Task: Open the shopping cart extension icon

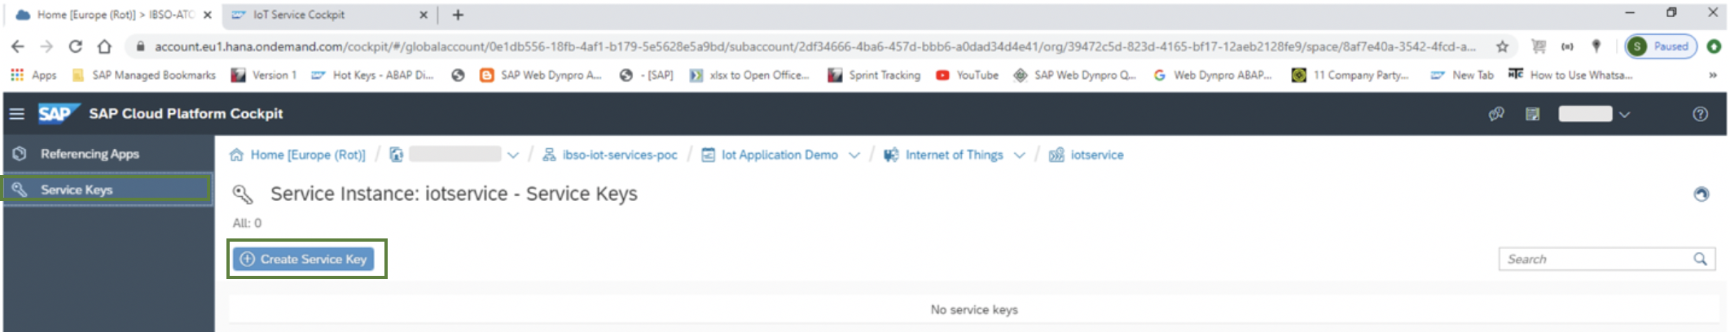Action: (1538, 46)
